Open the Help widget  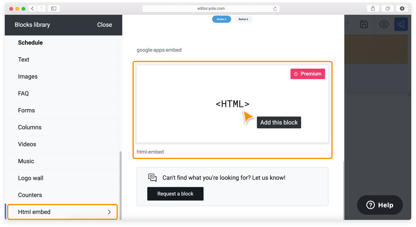(x=380, y=205)
